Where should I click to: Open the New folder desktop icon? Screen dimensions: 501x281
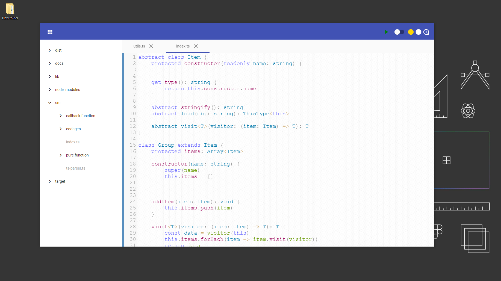[x=10, y=11]
